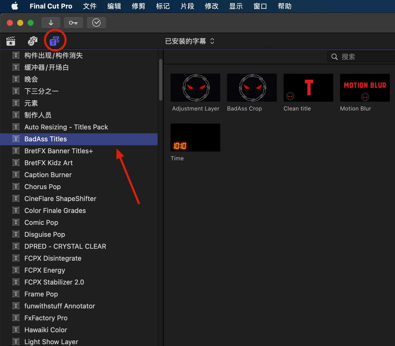Show the Libraries sidebar clapperboard icon
The image size is (395, 346).
(11, 41)
